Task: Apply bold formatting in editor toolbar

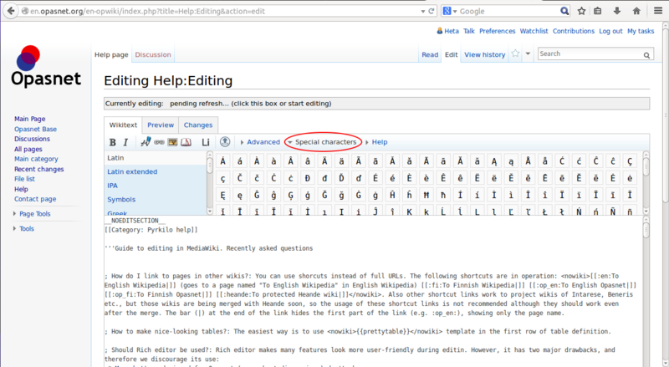Action: point(113,142)
